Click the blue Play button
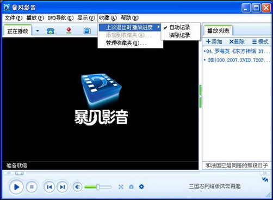The height and width of the screenshot is (200, 273). tap(16, 187)
